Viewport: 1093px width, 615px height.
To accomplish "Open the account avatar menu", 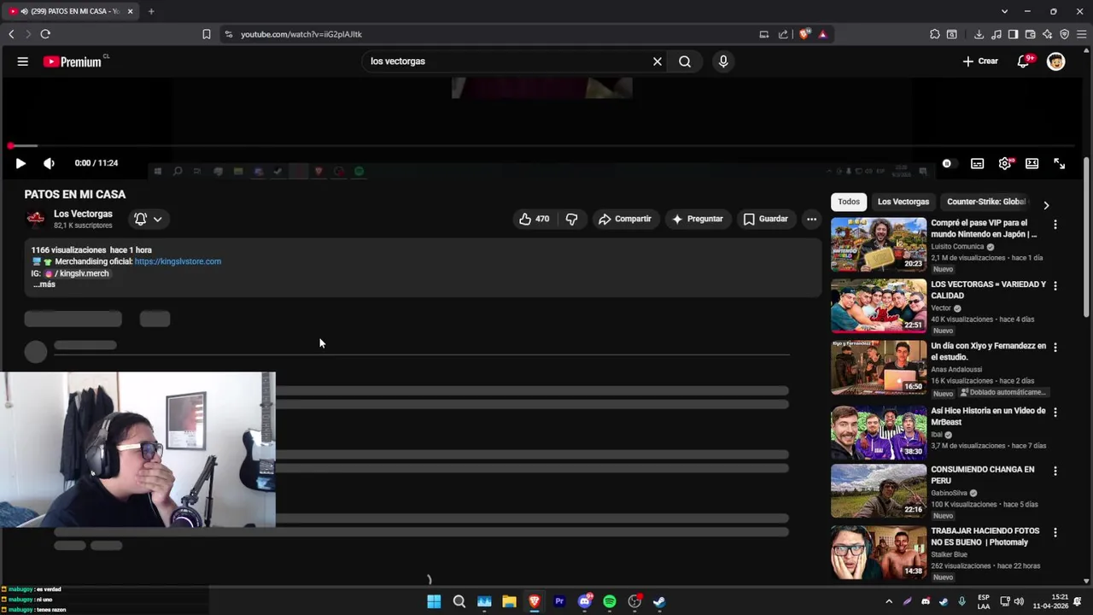I will click(x=1056, y=61).
